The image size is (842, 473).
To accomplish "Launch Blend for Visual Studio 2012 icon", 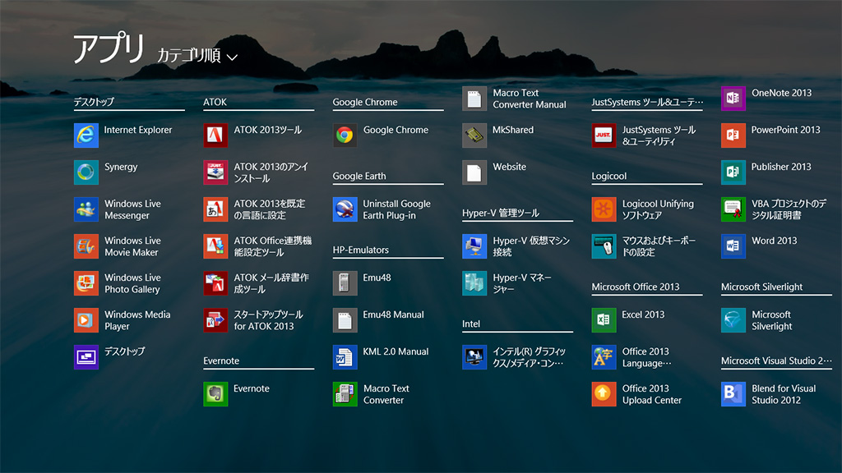I will tap(733, 394).
